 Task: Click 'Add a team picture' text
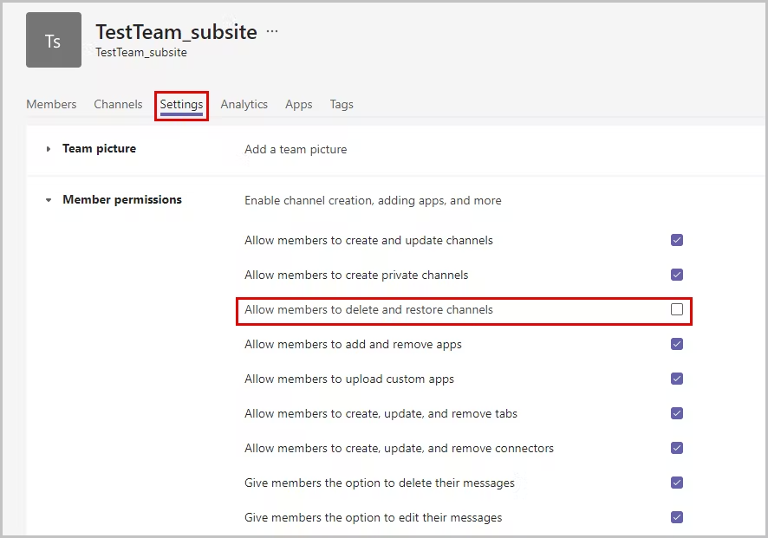pos(296,149)
